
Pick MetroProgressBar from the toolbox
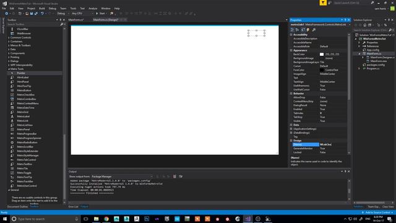27,134
